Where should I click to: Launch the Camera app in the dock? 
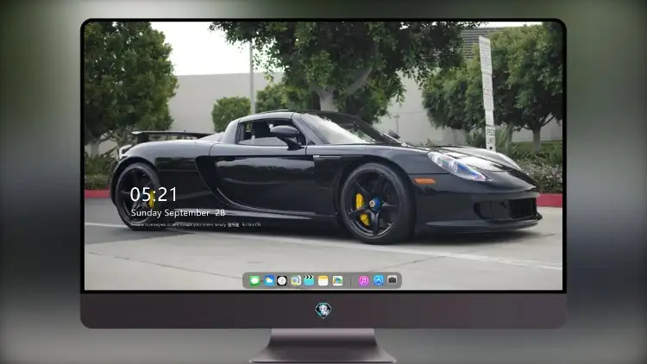pos(393,280)
